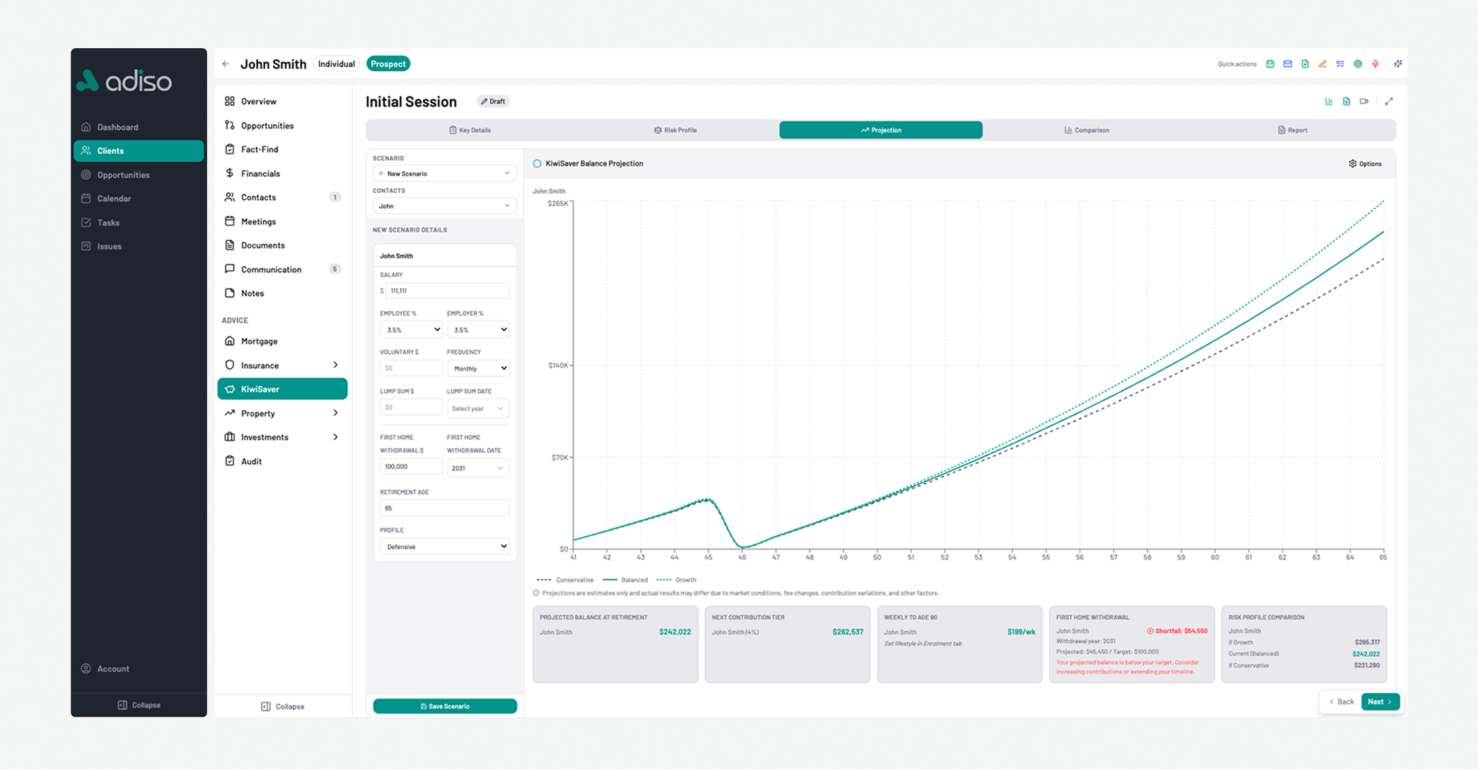Open the chart view icon beside Initial Session
This screenshot has height=770, width=1478.
(x=1328, y=101)
